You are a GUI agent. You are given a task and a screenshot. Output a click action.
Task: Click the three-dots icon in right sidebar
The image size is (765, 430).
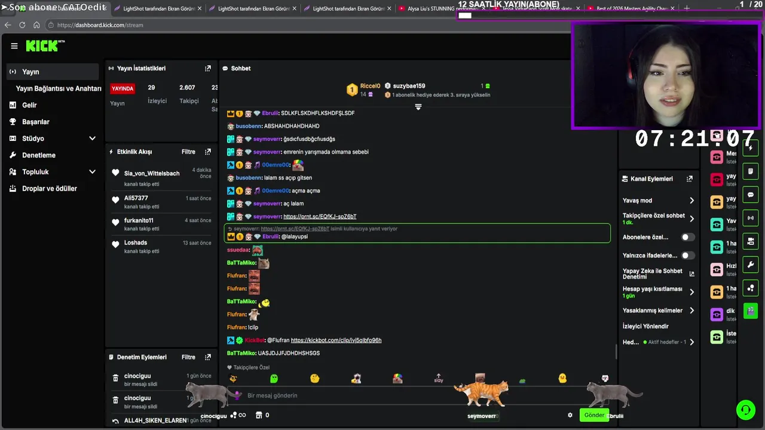[x=751, y=288]
